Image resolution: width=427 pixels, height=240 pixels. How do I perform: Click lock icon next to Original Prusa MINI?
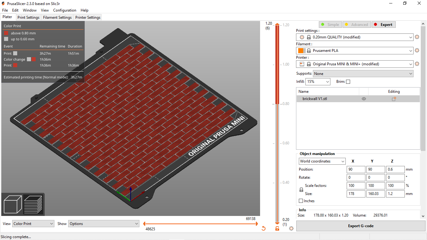click(309, 64)
